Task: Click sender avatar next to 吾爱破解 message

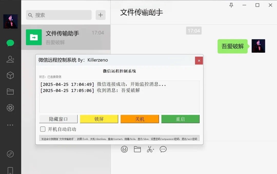Action: point(258,46)
